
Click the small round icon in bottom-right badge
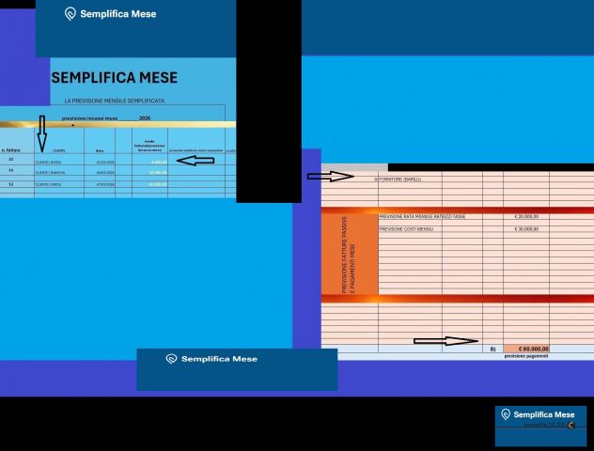pos(571,426)
